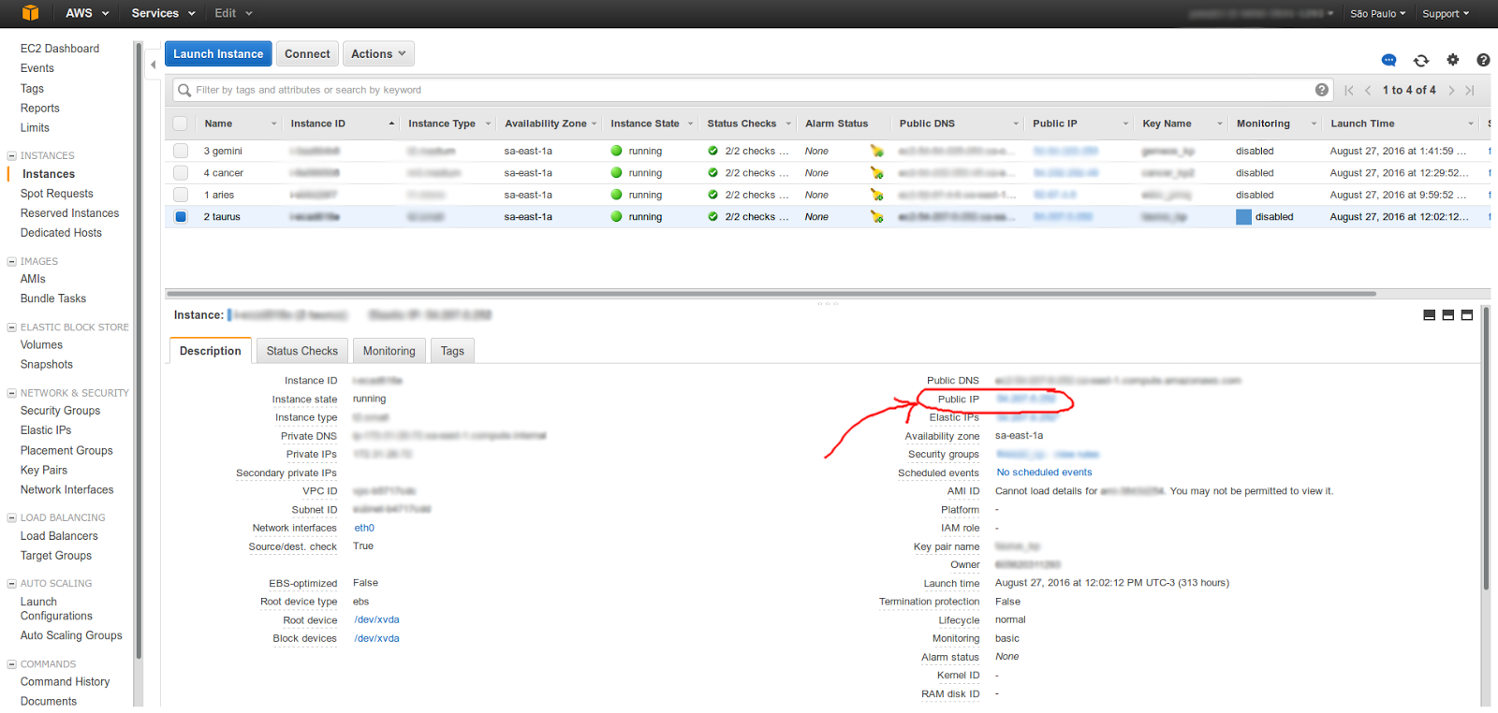Click the AWS cube logo icon
This screenshot has width=1498, height=713.
31,13
